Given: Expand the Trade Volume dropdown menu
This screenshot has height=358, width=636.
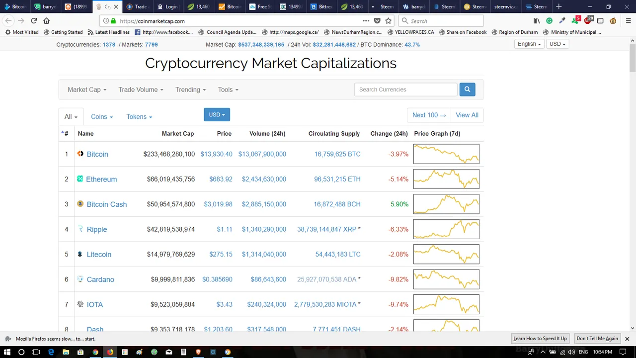Looking at the screenshot, I should (x=141, y=89).
